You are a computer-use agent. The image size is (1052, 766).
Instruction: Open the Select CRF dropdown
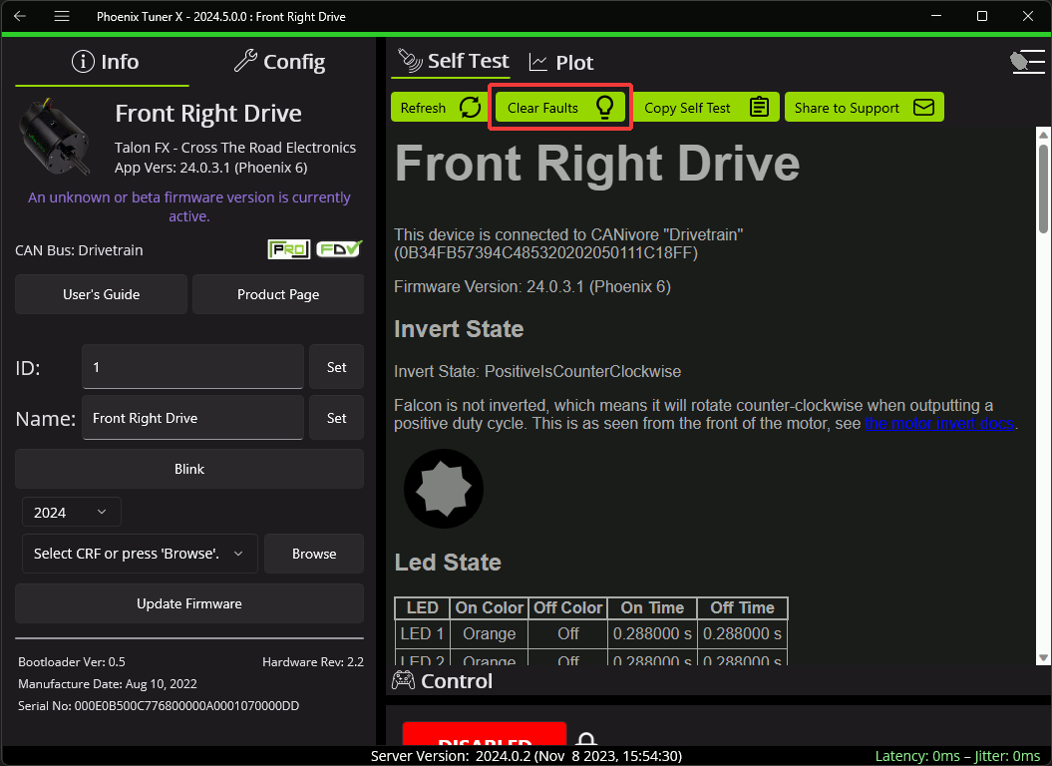[140, 554]
